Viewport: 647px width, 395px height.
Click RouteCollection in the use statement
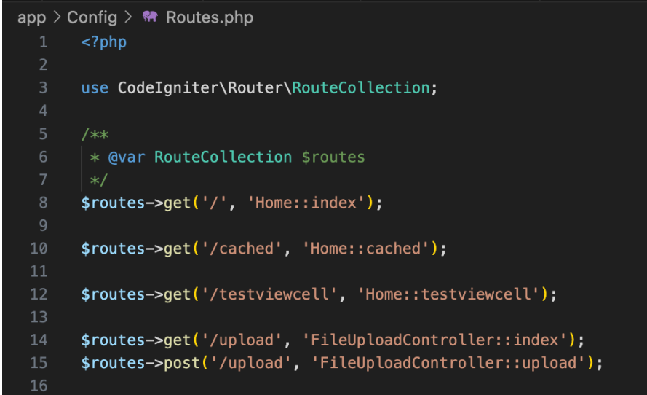point(361,88)
